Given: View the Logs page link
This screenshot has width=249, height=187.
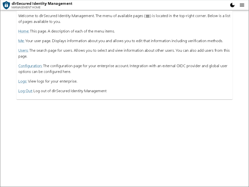Looking at the screenshot, I should [22, 81].
